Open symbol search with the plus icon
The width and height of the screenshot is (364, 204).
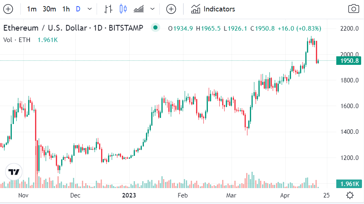(8, 9)
